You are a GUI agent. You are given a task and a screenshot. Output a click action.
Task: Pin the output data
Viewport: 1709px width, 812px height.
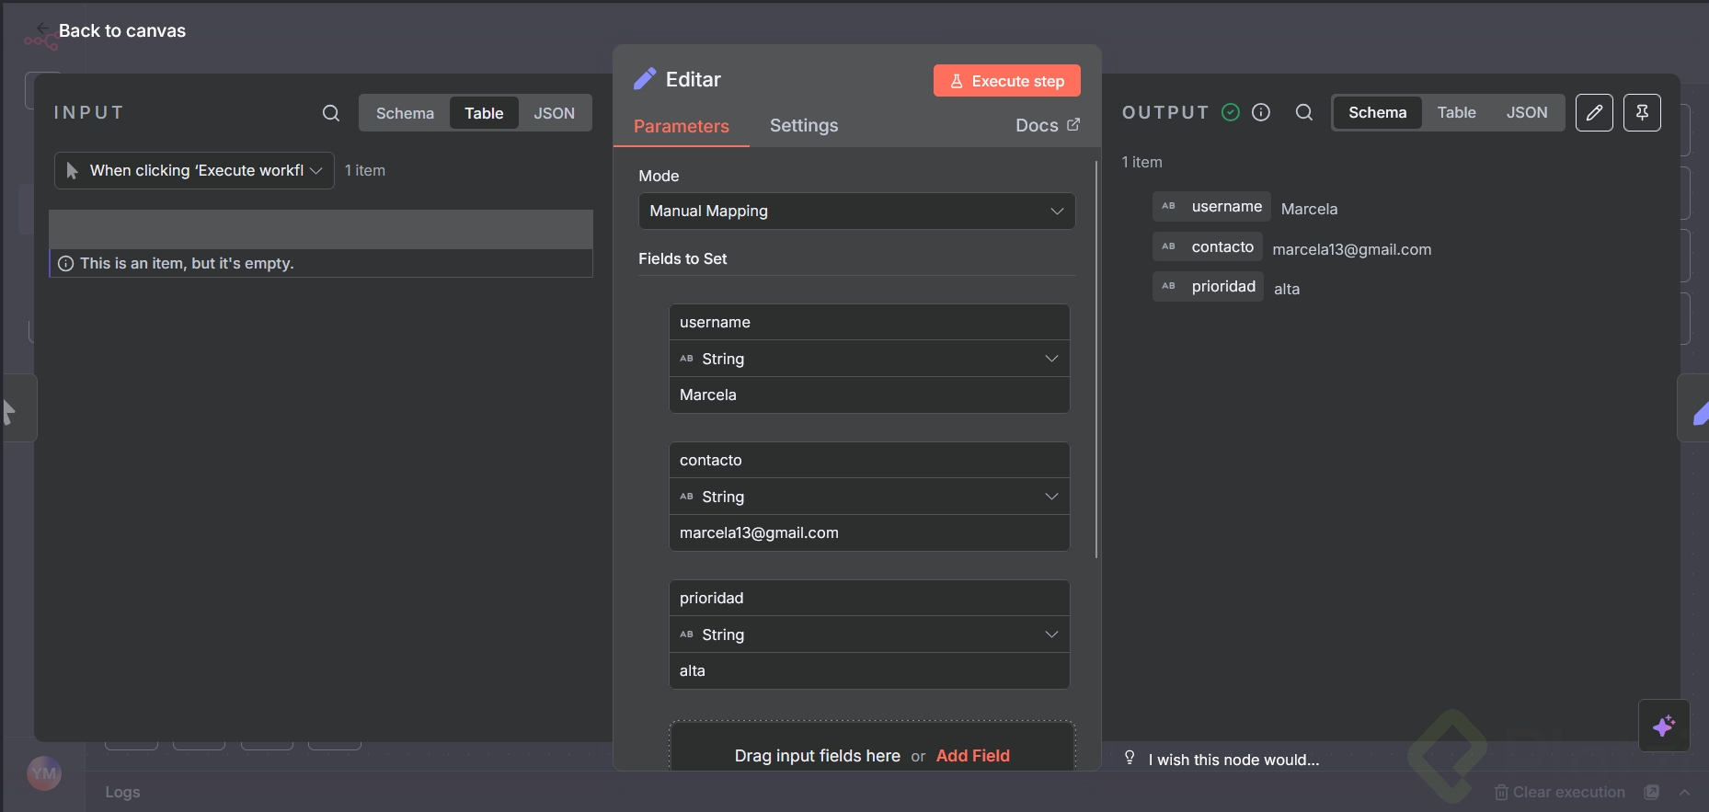pos(1642,112)
